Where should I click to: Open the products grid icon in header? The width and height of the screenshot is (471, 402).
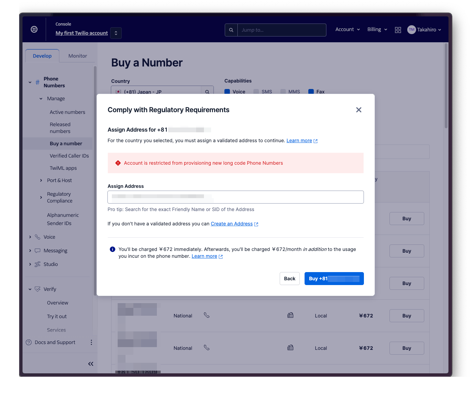398,30
